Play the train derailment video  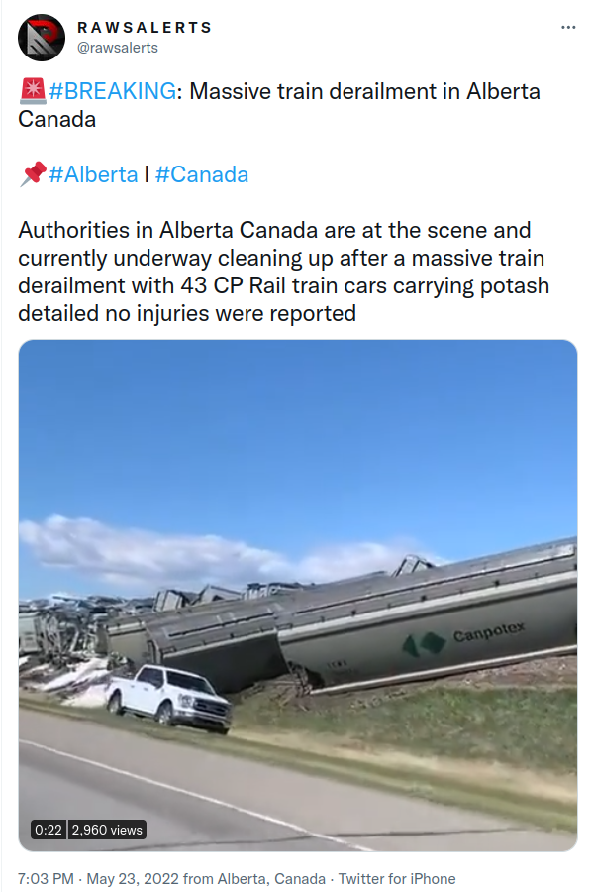pyautogui.click(x=298, y=595)
